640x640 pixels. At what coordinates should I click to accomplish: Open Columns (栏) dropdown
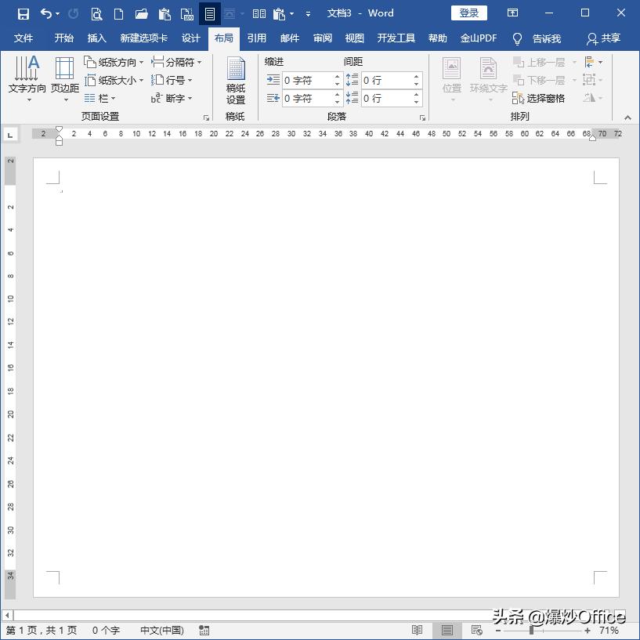pyautogui.click(x=100, y=98)
